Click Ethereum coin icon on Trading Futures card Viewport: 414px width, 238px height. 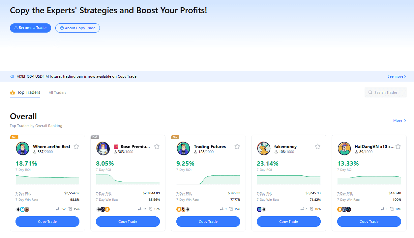(x=188, y=209)
